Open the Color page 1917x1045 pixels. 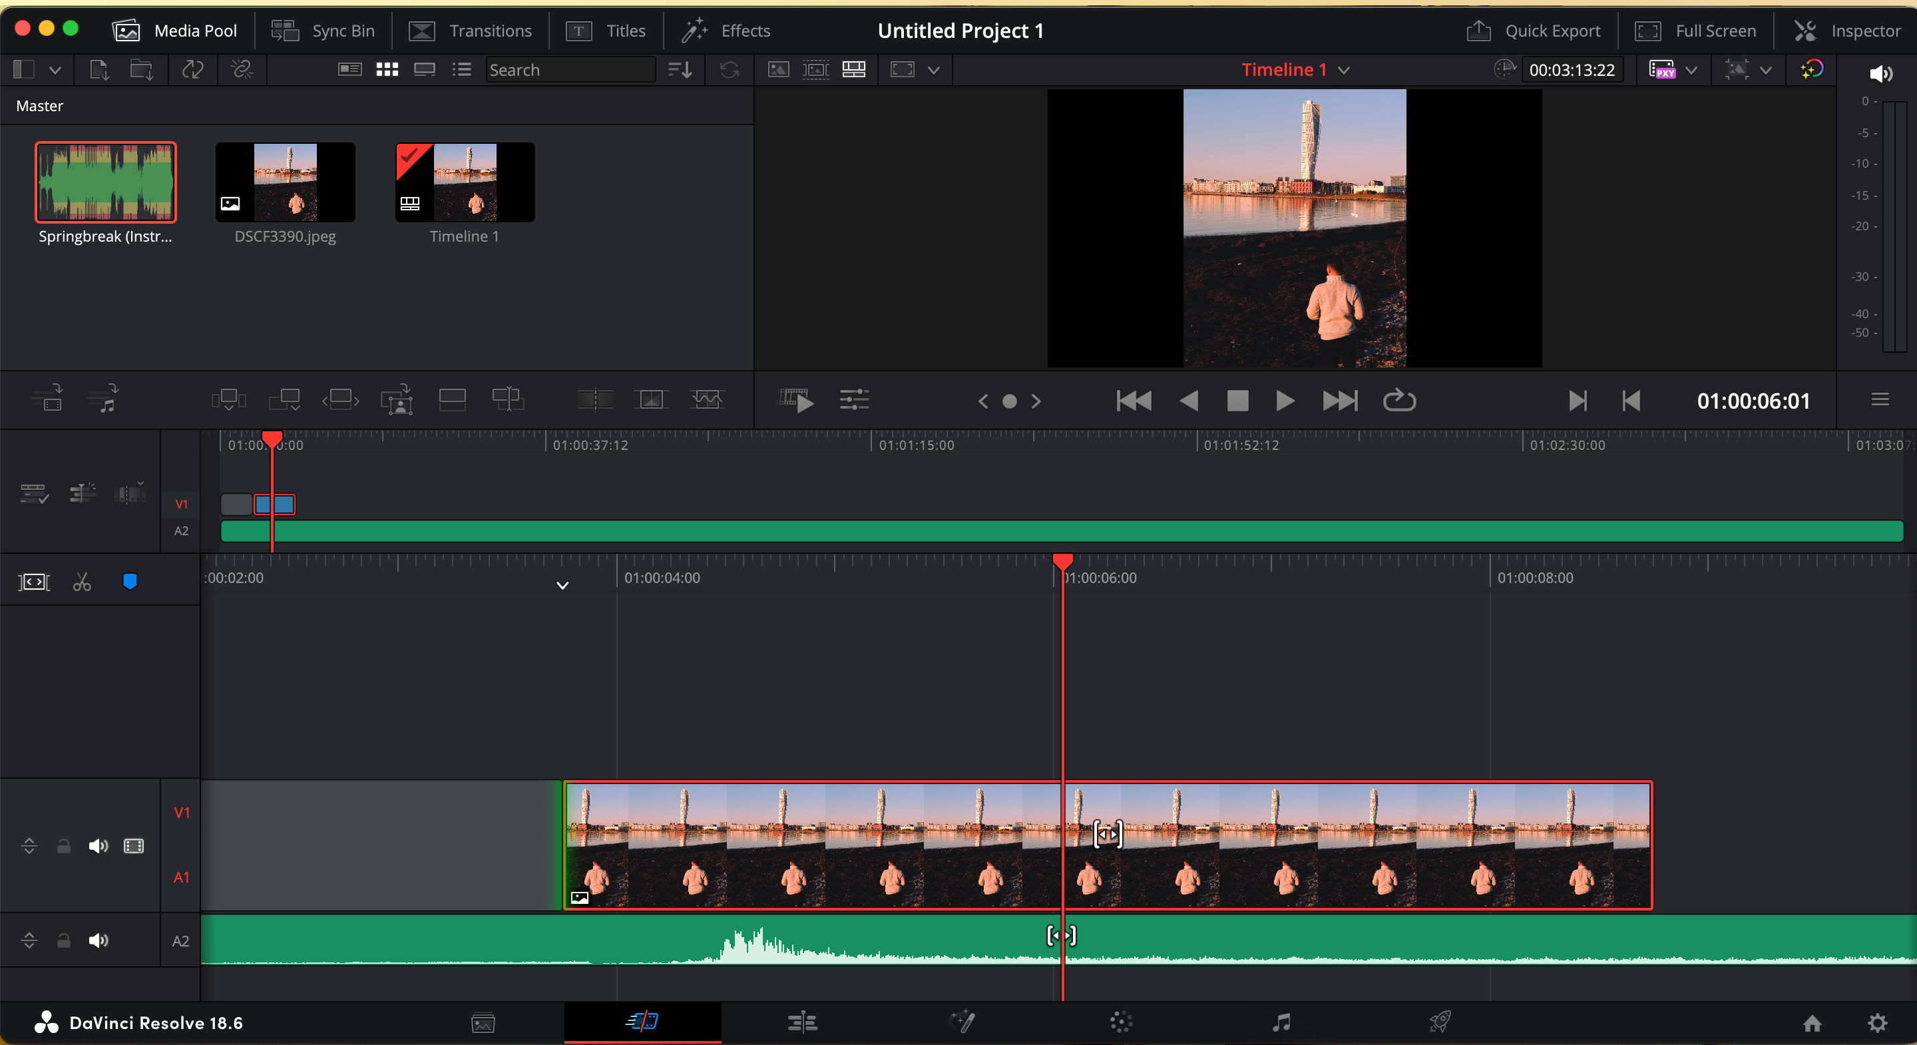click(1121, 1022)
